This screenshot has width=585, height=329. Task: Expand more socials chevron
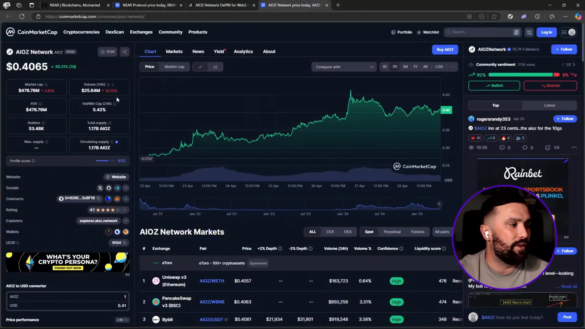(x=126, y=188)
